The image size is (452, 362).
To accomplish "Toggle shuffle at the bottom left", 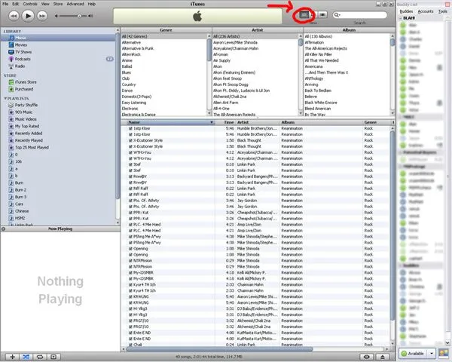I will [x=26, y=355].
